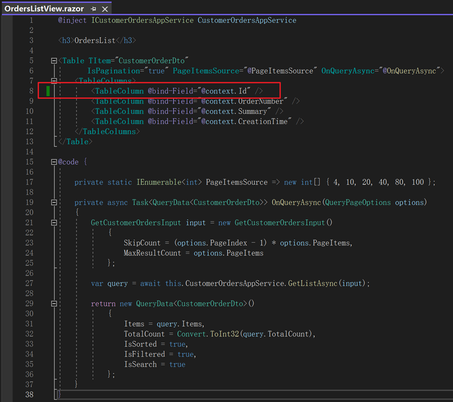Select the OrdersListView.razor tab
Screen dimensions: 453x402
[44, 9]
